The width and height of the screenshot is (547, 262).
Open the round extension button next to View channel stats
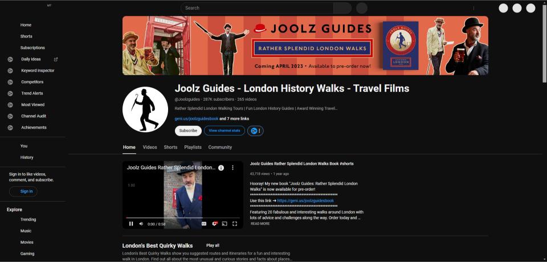point(255,131)
